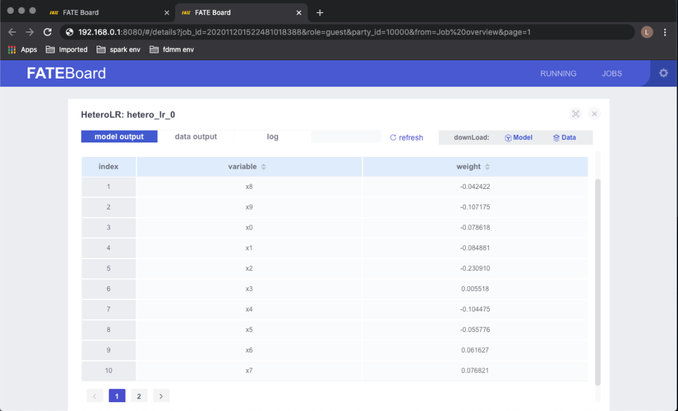Click the weight value 0.005518
Viewport: 678px width, 411px height.
475,289
